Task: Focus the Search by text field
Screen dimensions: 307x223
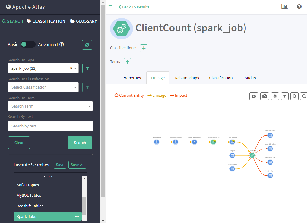Action: pos(50,126)
